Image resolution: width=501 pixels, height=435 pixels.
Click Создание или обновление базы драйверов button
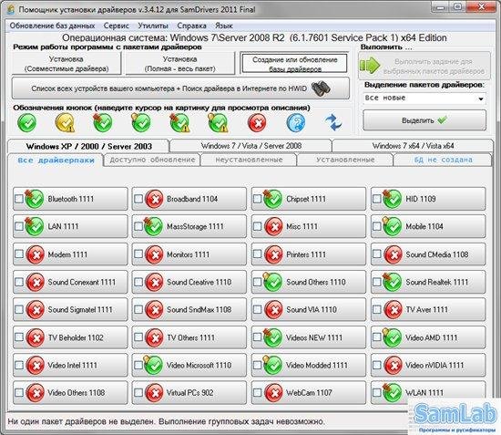pos(294,64)
